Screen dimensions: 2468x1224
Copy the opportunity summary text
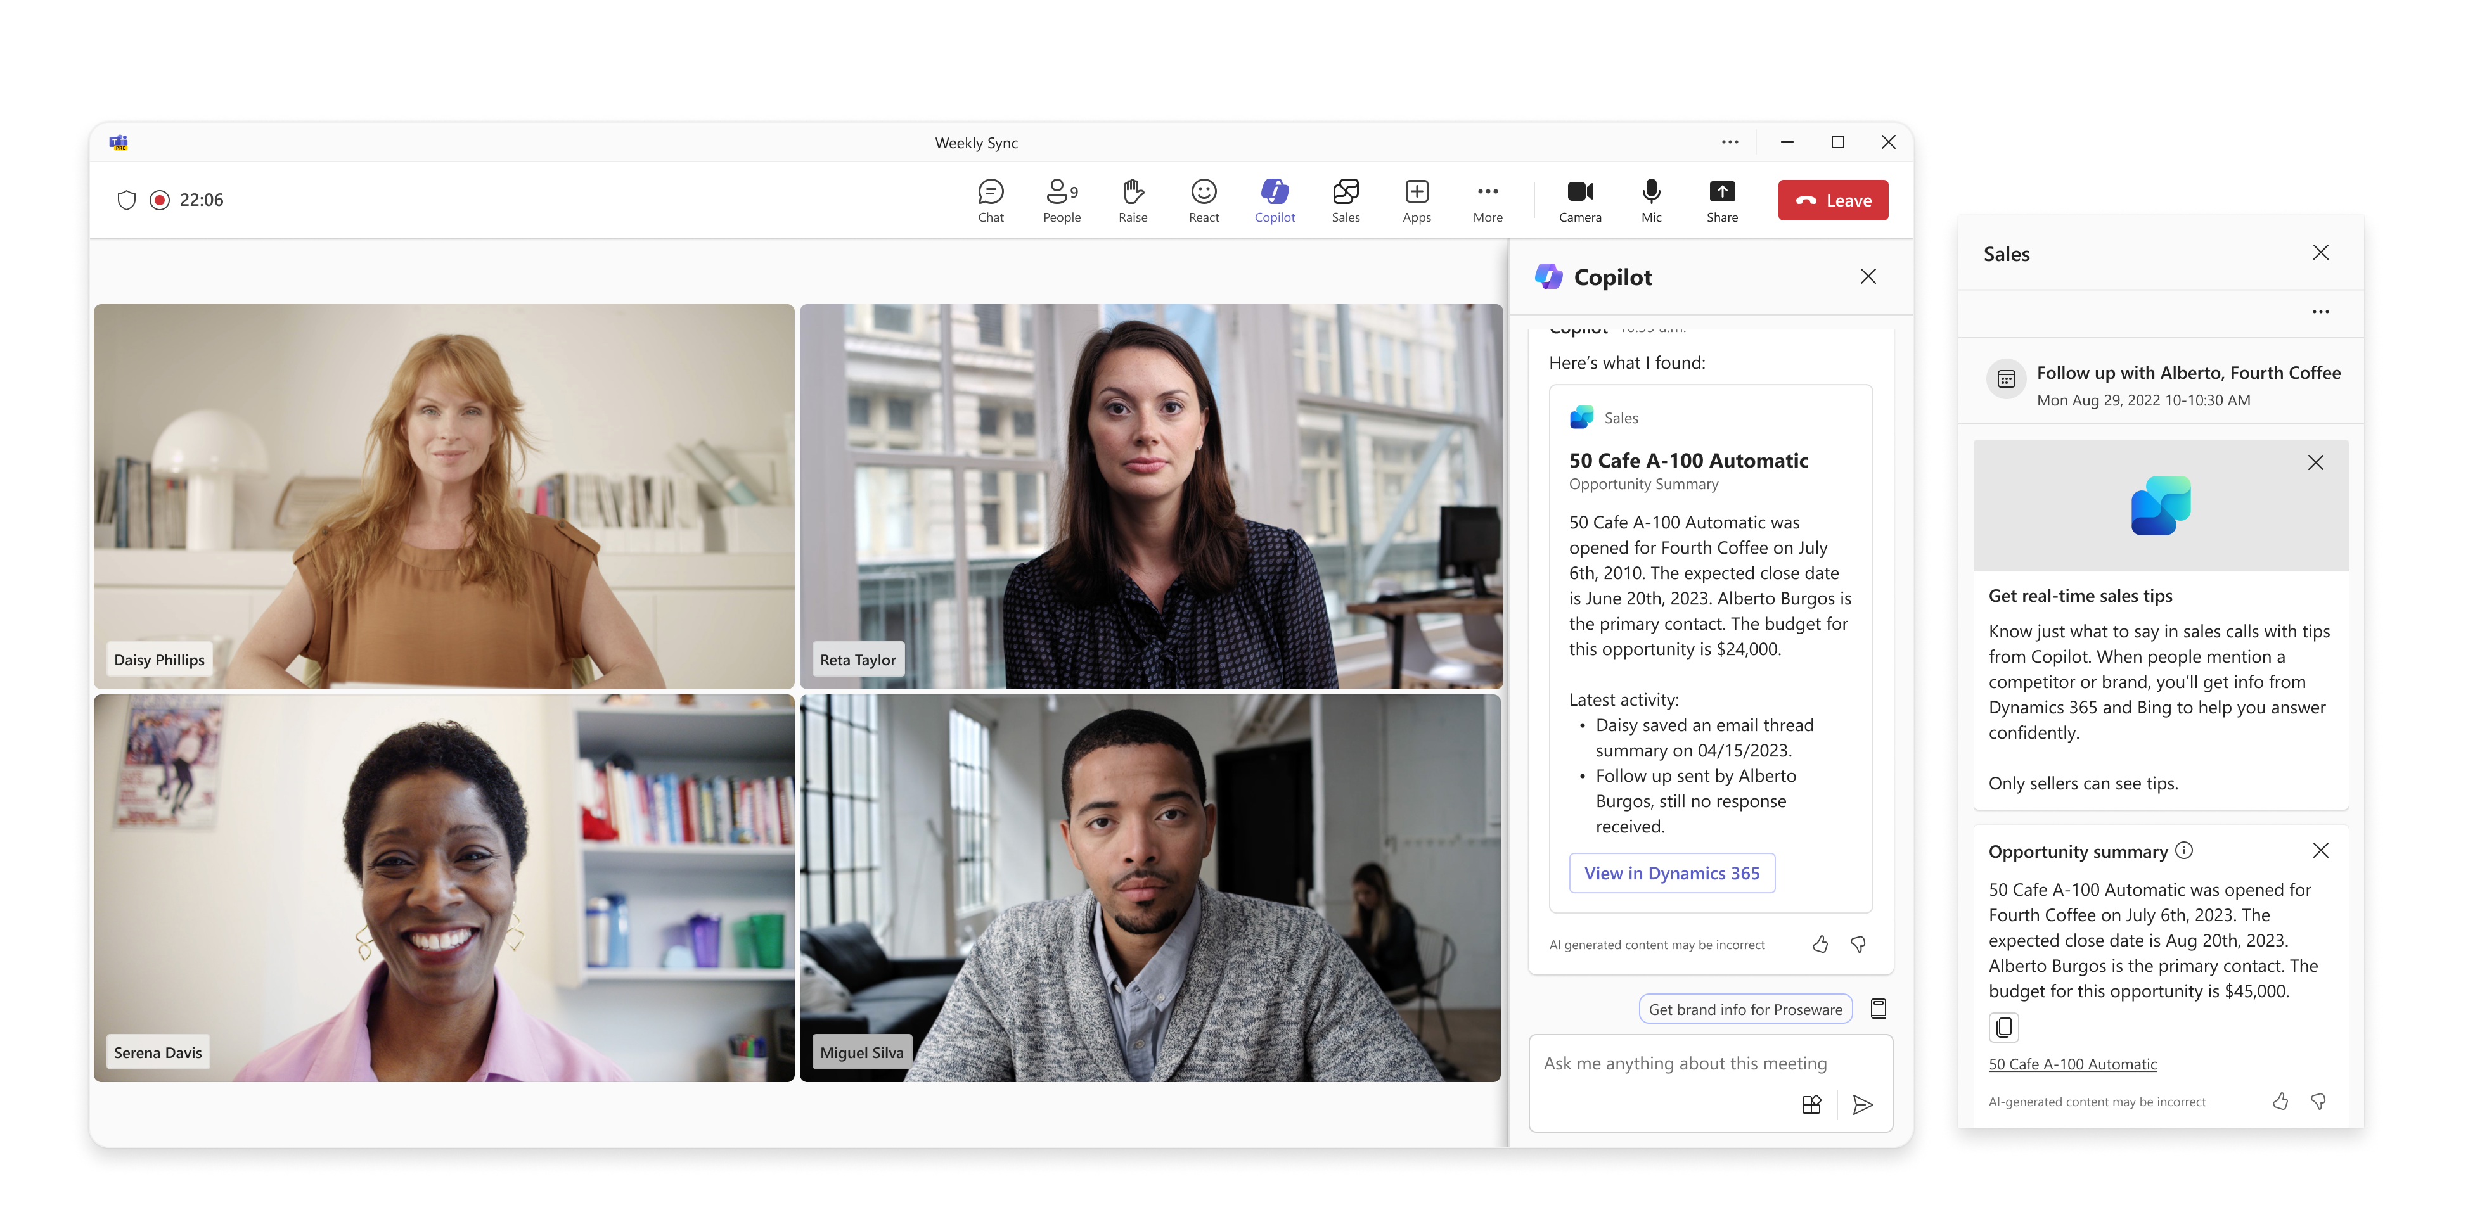coord(2002,1028)
